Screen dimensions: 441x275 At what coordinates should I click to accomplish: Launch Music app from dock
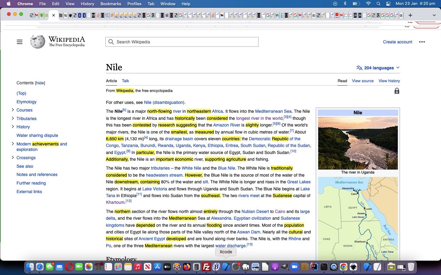click(138, 267)
